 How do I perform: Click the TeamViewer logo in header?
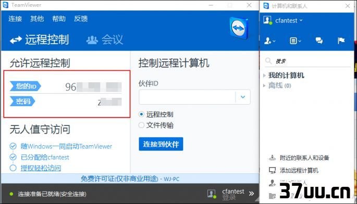[x=238, y=28]
